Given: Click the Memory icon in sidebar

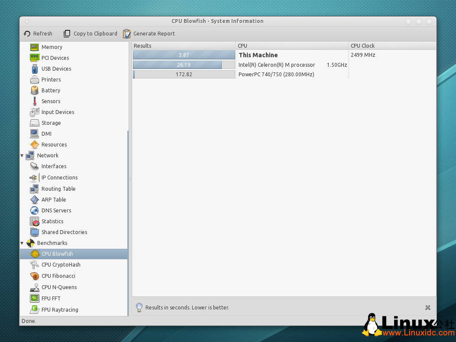Looking at the screenshot, I should click(x=34, y=47).
